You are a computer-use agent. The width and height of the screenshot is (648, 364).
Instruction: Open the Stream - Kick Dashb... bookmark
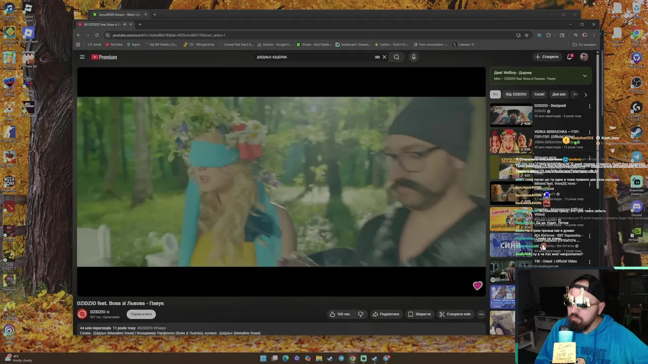click(x=313, y=44)
